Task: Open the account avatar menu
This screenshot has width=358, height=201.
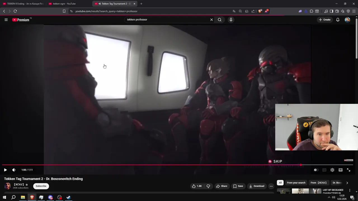Action: (347, 20)
